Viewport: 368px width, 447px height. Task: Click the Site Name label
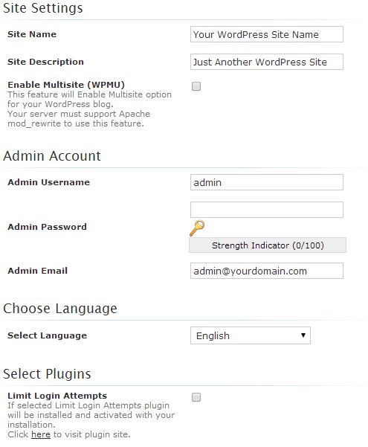pos(32,34)
